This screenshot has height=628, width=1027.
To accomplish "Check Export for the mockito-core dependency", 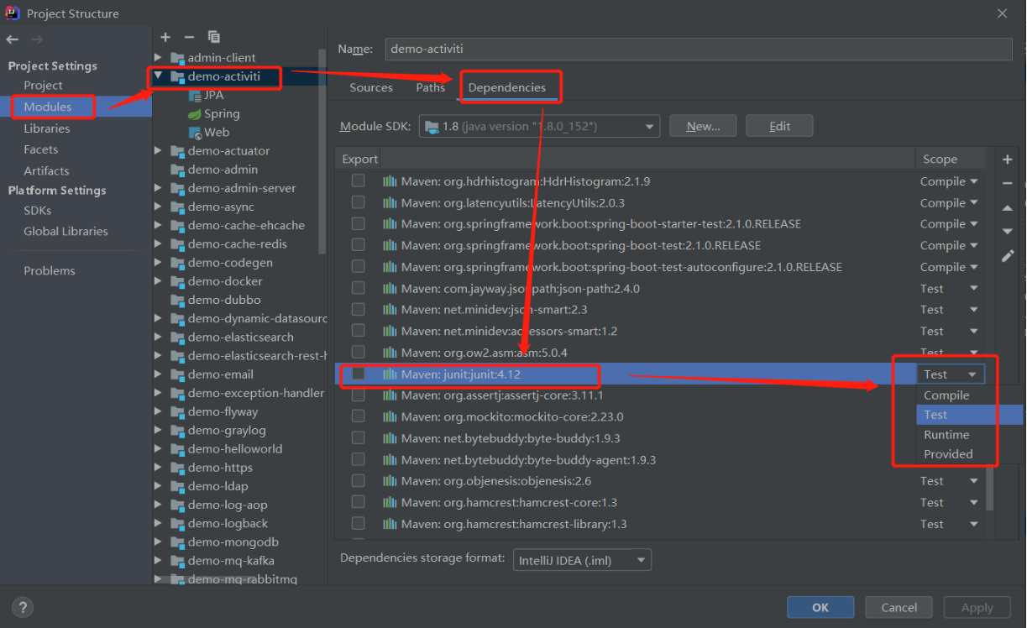I will (358, 416).
